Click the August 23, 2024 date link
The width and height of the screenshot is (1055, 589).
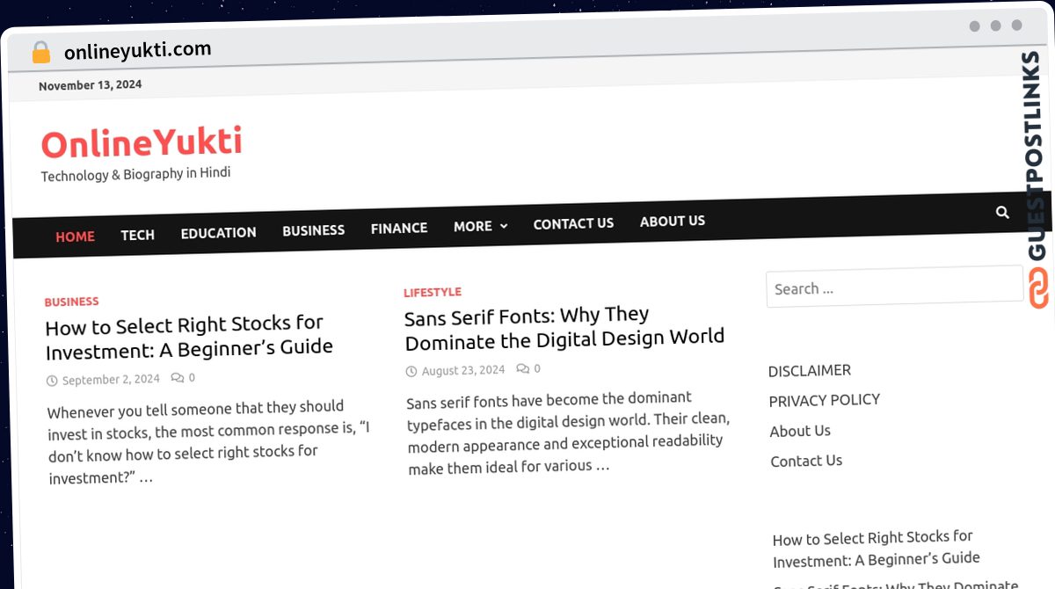point(463,371)
